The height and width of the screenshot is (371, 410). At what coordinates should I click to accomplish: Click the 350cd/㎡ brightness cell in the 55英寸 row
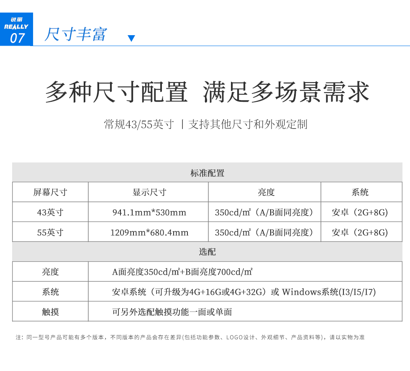click(264, 232)
